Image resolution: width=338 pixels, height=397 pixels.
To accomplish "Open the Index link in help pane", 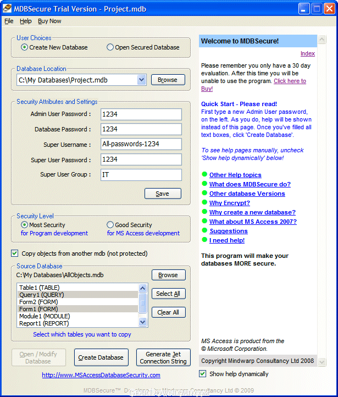I will [308, 53].
